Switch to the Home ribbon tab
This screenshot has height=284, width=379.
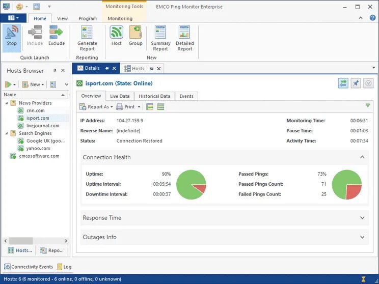pos(40,18)
